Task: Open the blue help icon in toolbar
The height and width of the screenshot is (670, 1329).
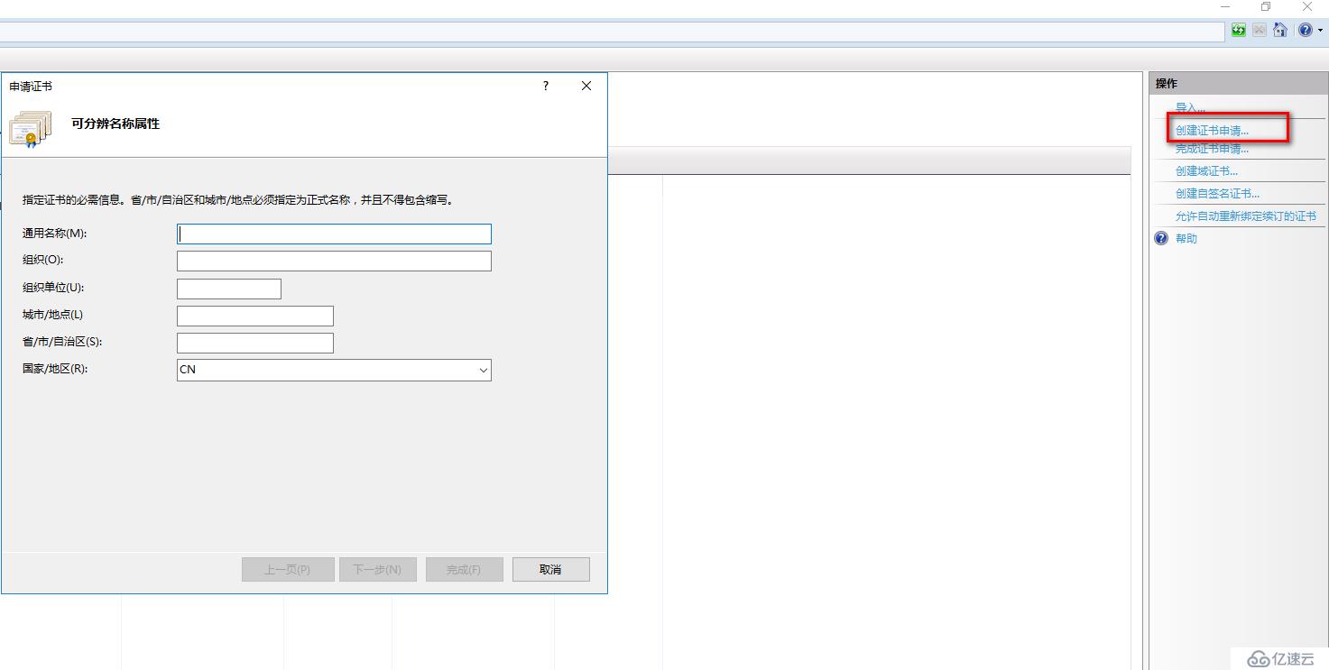Action: (x=1306, y=30)
